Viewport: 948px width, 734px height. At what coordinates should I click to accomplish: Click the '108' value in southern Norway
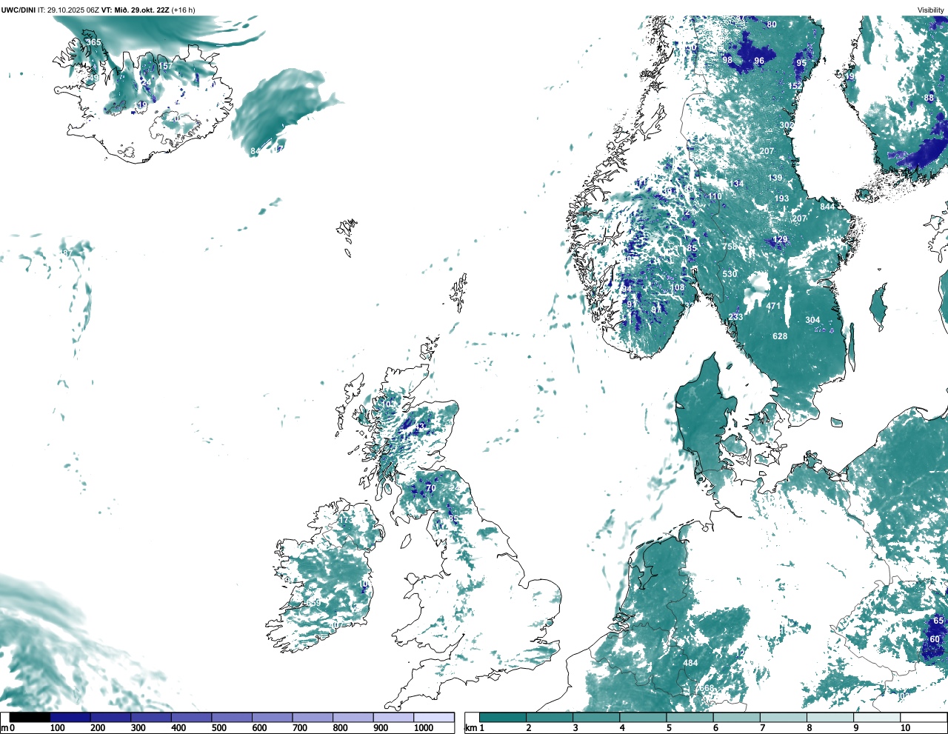[x=678, y=287]
